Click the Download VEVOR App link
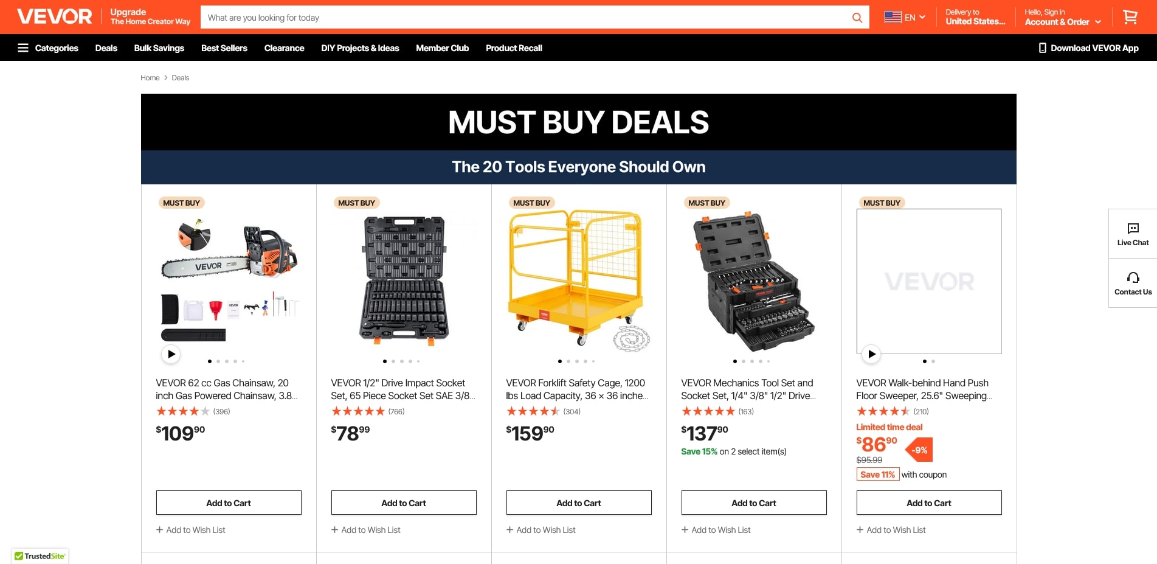The height and width of the screenshot is (564, 1157). [x=1088, y=48]
